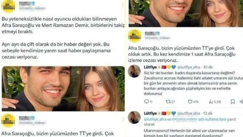The image size is (243, 137).
Task: Open yellow avatar above TT'ye girdi tweet on right
Action: tap(135, 36)
